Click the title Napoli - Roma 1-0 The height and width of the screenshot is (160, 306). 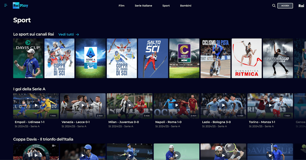tap(169, 122)
